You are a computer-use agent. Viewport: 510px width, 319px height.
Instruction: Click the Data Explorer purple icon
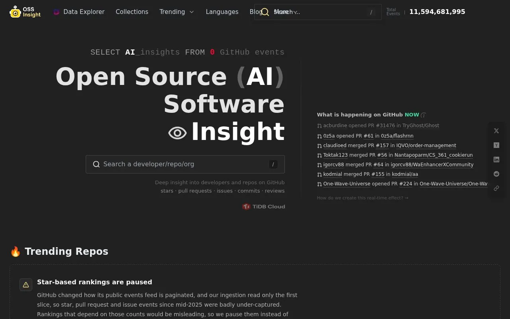57,12
